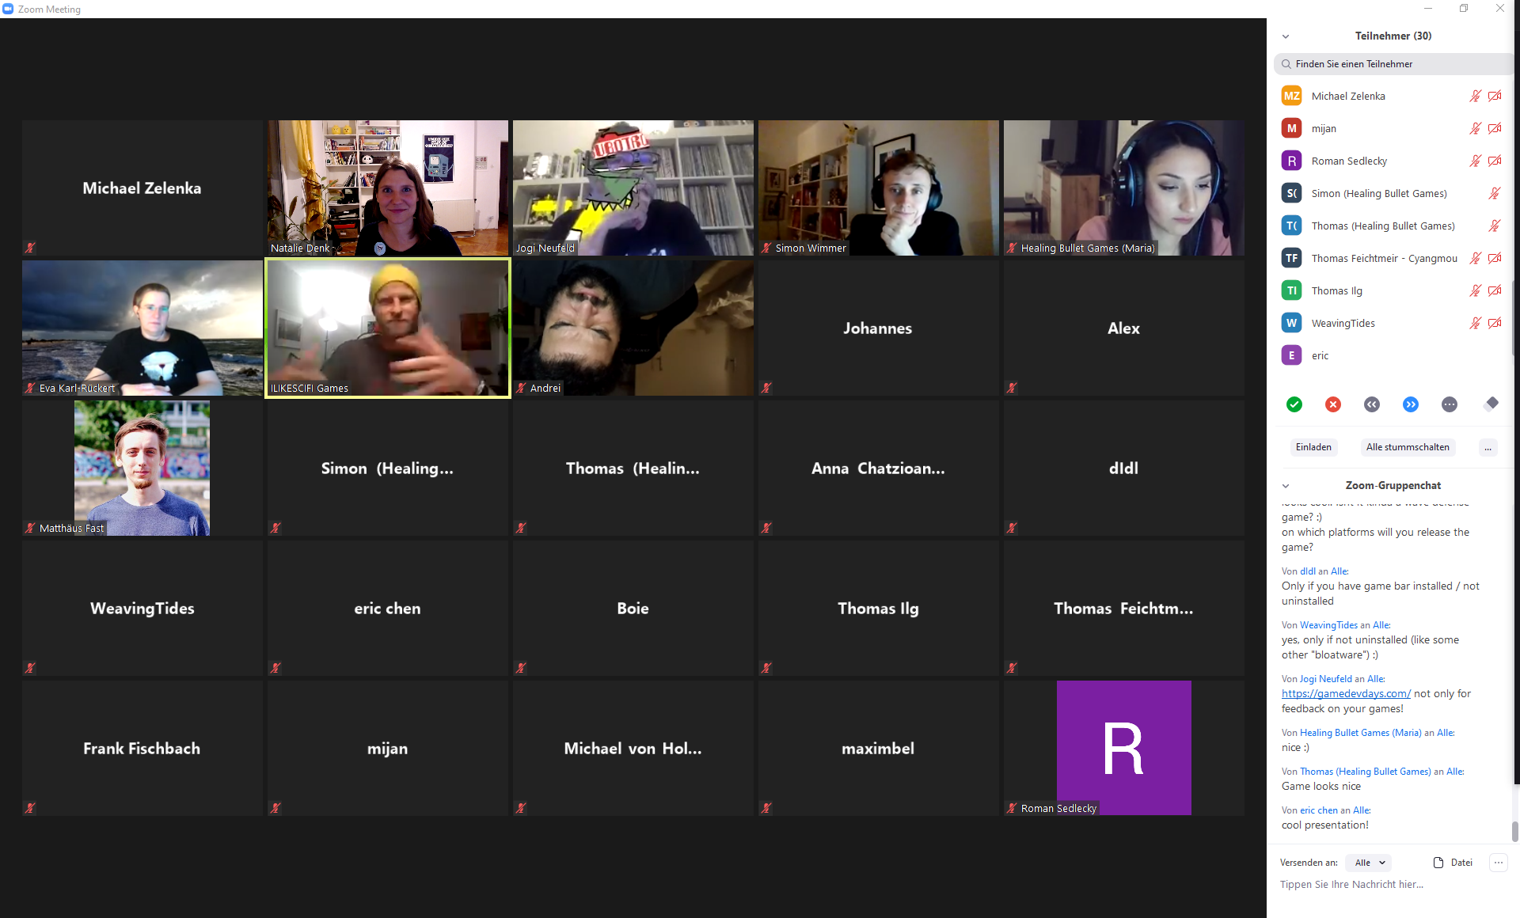Click the Go Slower reaction icon
The height and width of the screenshot is (918, 1520).
pos(1371,404)
